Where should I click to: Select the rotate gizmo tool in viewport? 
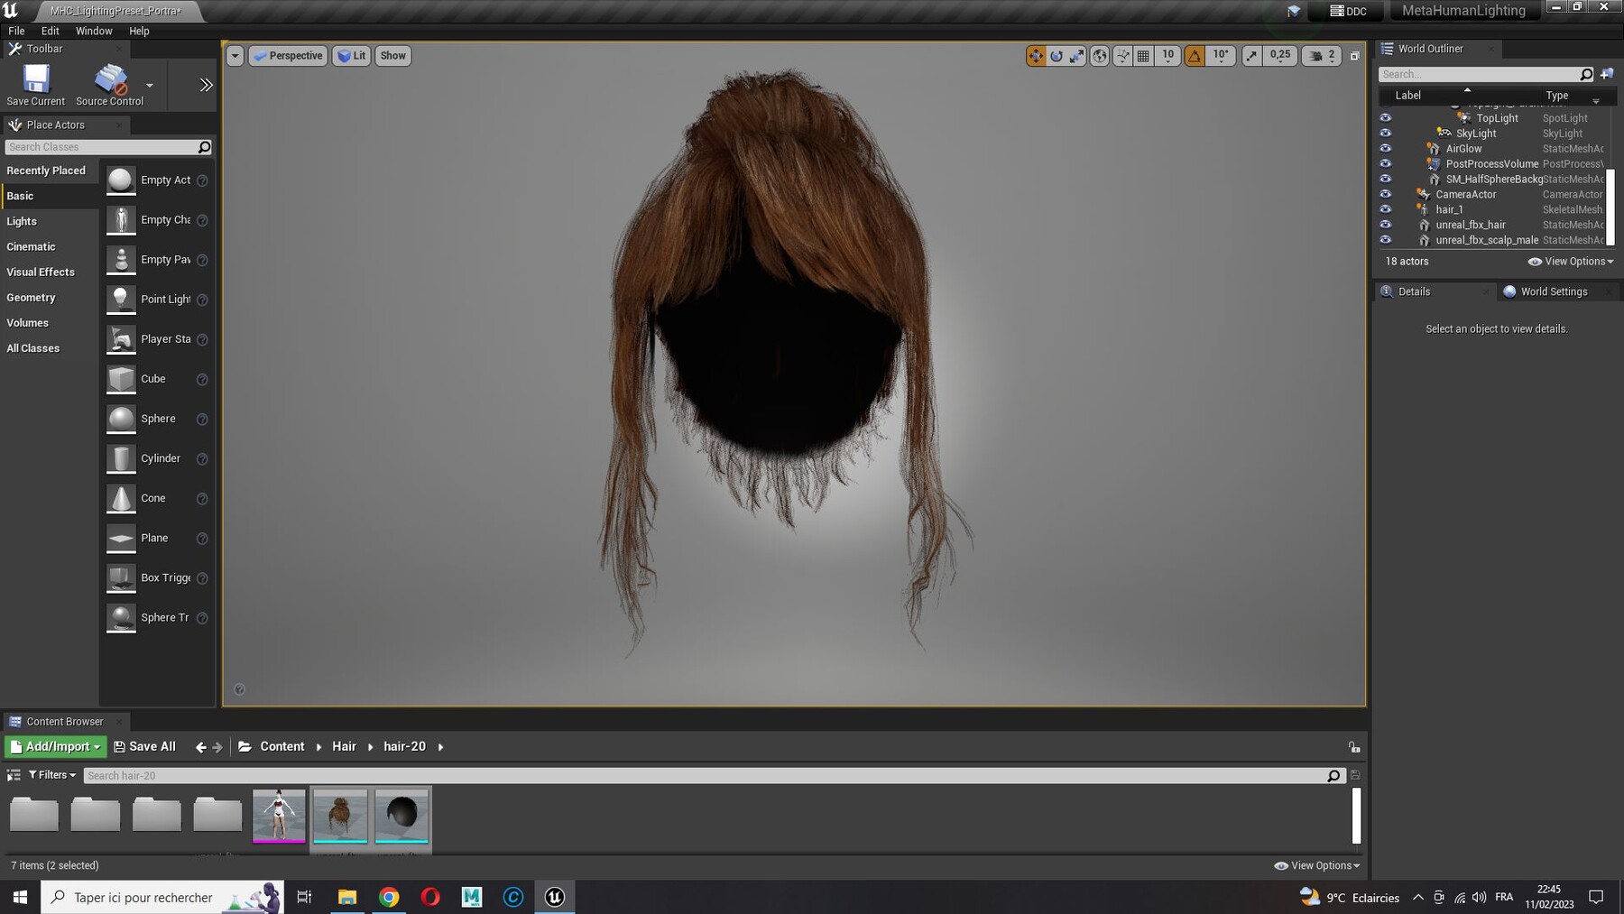[1057, 56]
